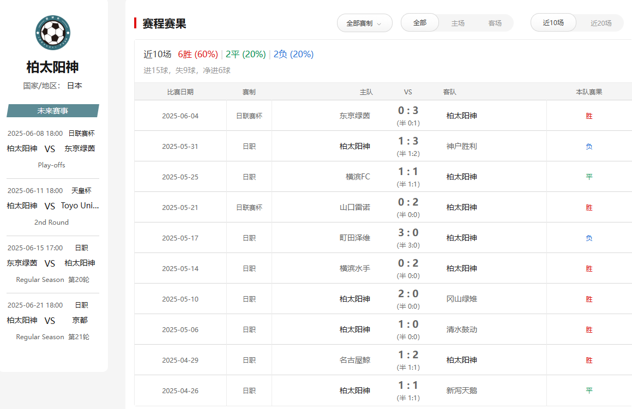Select the 近10场 tab

click(553, 23)
